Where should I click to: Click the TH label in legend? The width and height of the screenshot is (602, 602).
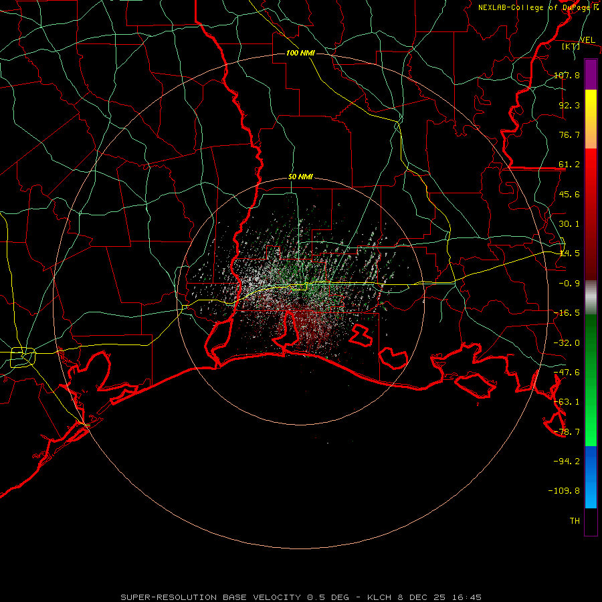[575, 521]
